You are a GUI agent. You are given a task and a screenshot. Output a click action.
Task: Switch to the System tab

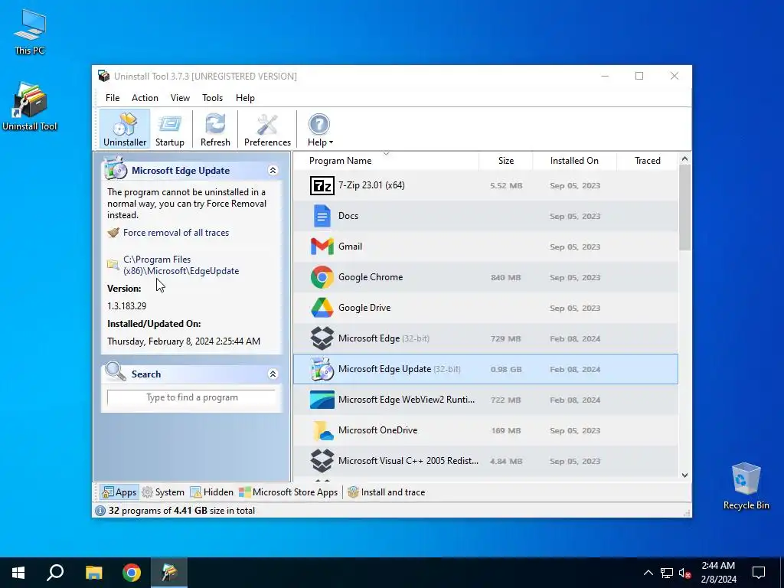coord(163,492)
